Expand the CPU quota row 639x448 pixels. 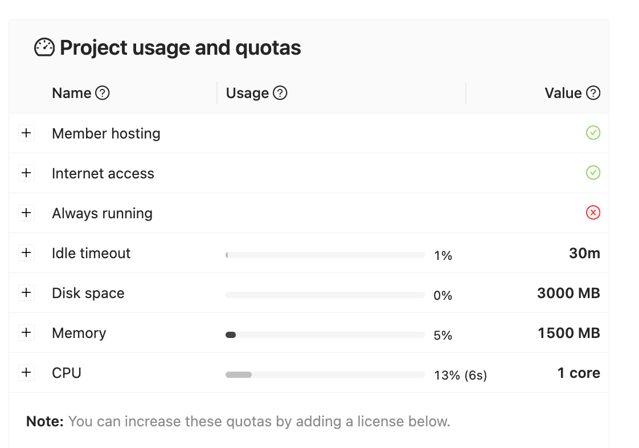tap(26, 372)
